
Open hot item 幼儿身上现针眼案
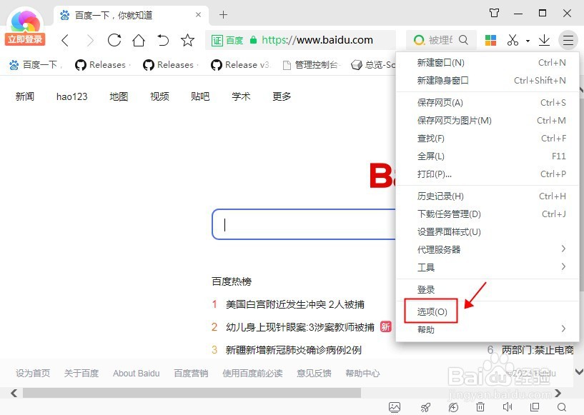pos(300,327)
